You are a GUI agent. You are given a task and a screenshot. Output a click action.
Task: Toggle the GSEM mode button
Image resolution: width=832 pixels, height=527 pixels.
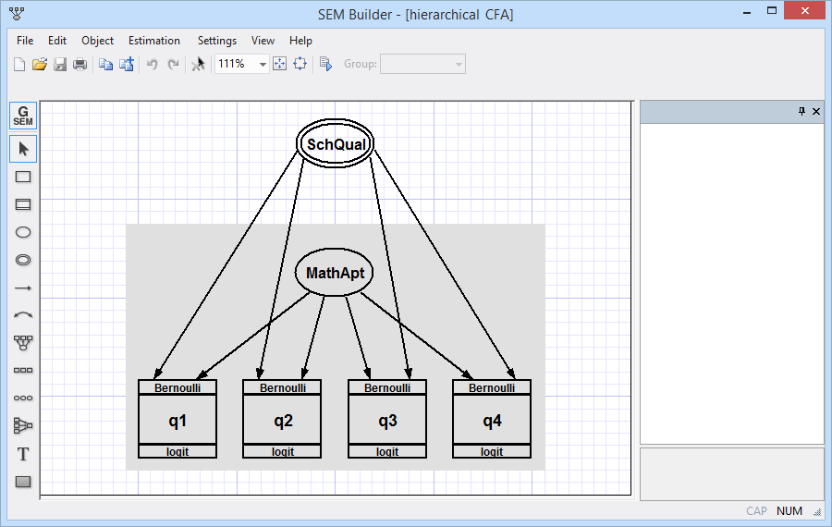coord(23,116)
